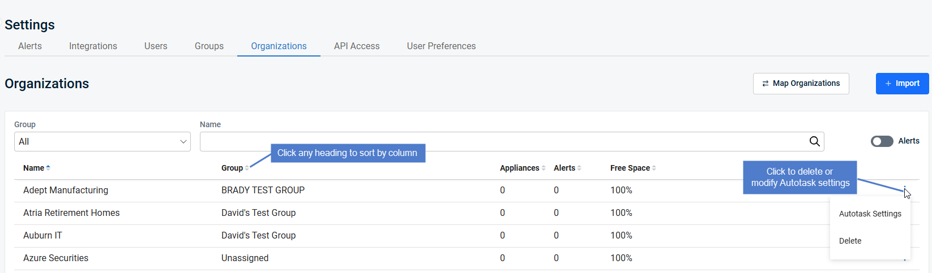Viewport: 932px width, 273px height.
Task: Click the search magnifier icon in Name field
Action: coord(814,141)
